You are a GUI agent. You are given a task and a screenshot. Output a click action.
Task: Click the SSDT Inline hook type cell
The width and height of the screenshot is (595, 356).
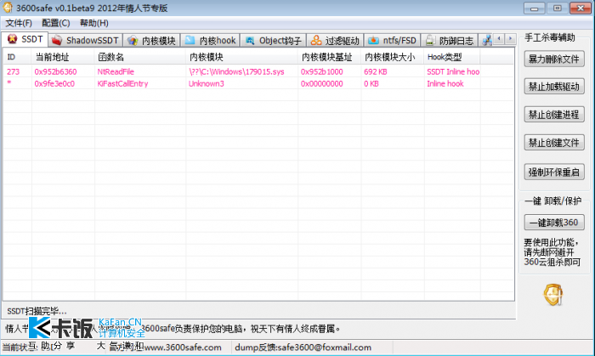click(x=453, y=71)
